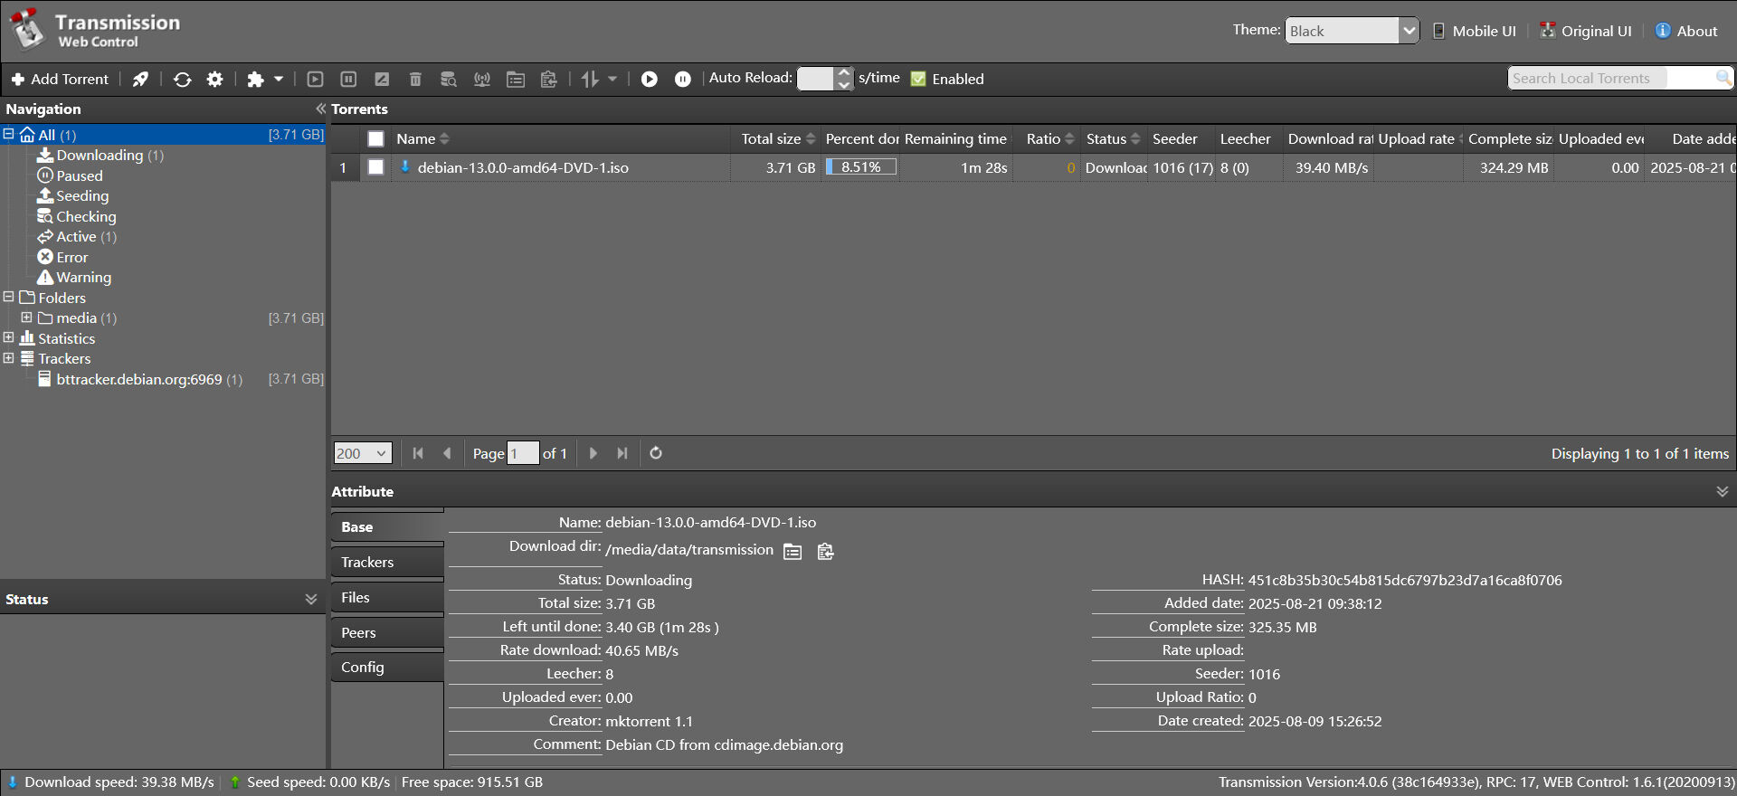Image resolution: width=1737 pixels, height=796 pixels.
Task: Click the start selected torrent icon
Action: (x=315, y=80)
